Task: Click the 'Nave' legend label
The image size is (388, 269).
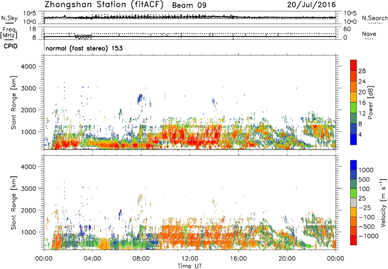Action: [369, 34]
